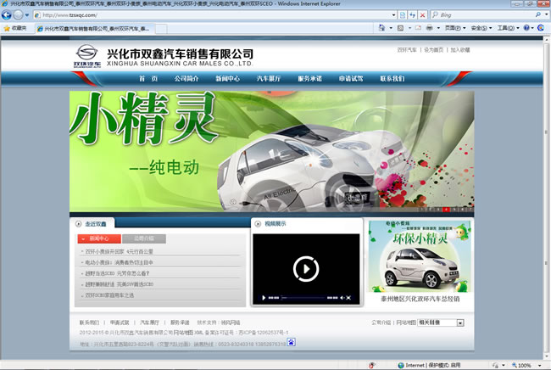Click the 设为首页 link
This screenshot has width=551, height=370.
434,50
